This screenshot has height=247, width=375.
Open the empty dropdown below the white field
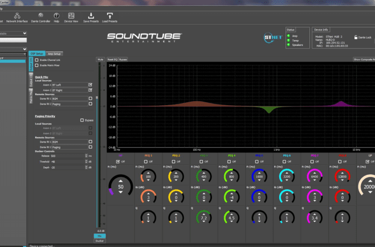point(13,49)
